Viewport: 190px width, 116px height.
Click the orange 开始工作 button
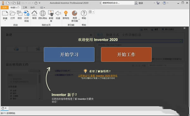[126, 55]
